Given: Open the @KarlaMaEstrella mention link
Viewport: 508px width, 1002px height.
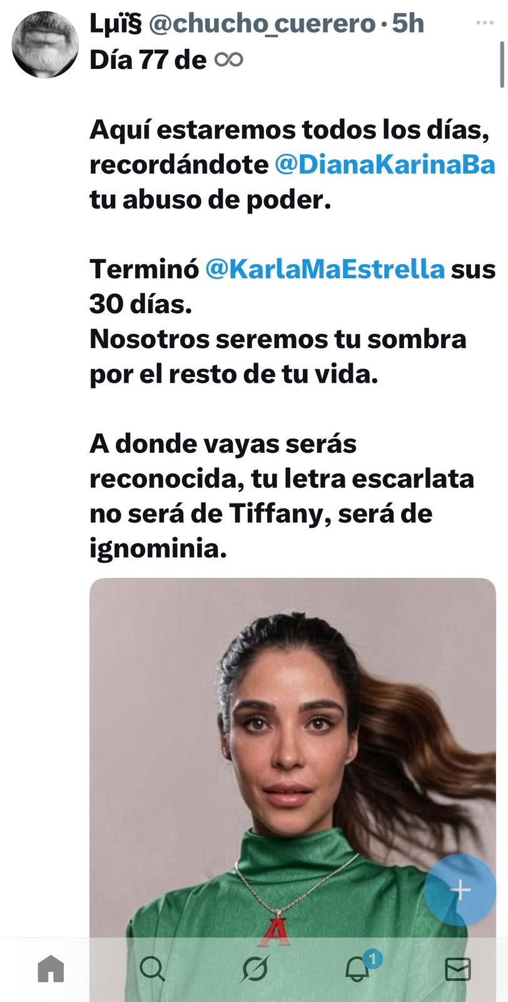Looking at the screenshot, I should click(325, 269).
